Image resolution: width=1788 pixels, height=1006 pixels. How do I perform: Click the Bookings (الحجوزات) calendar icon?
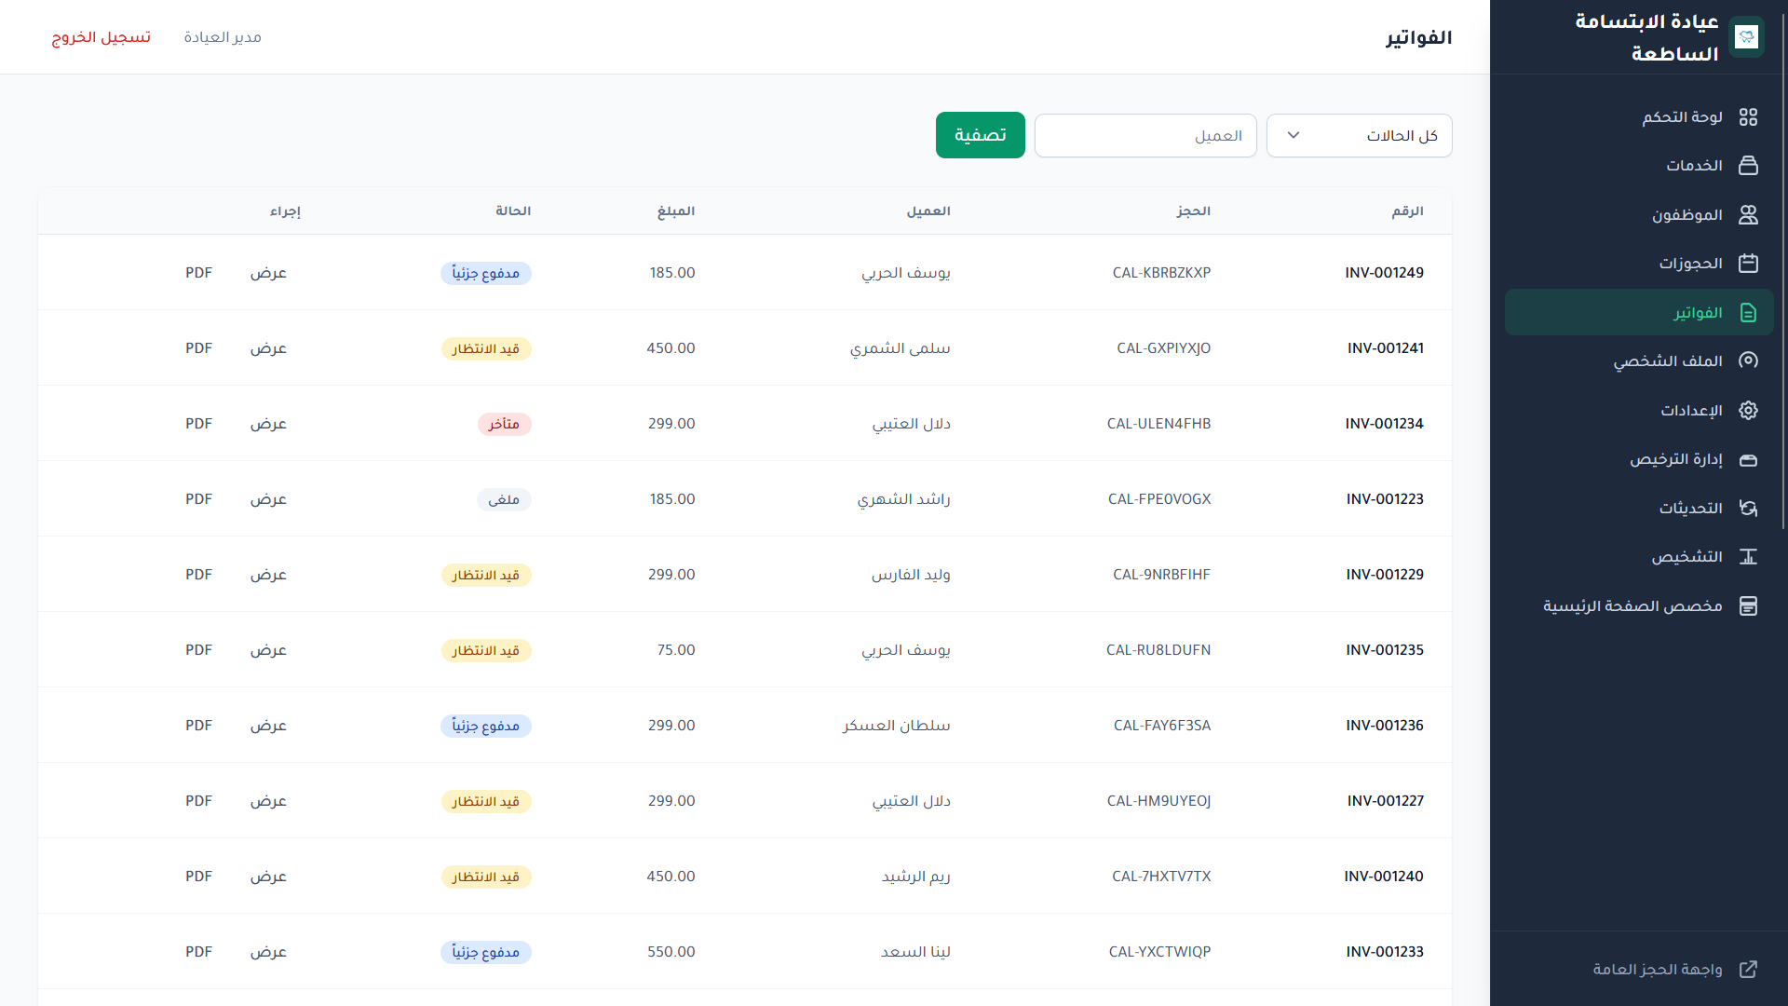click(1748, 264)
